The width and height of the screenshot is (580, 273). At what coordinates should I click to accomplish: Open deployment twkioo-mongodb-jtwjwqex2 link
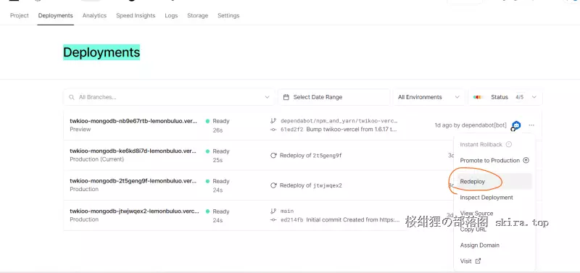pos(135,211)
